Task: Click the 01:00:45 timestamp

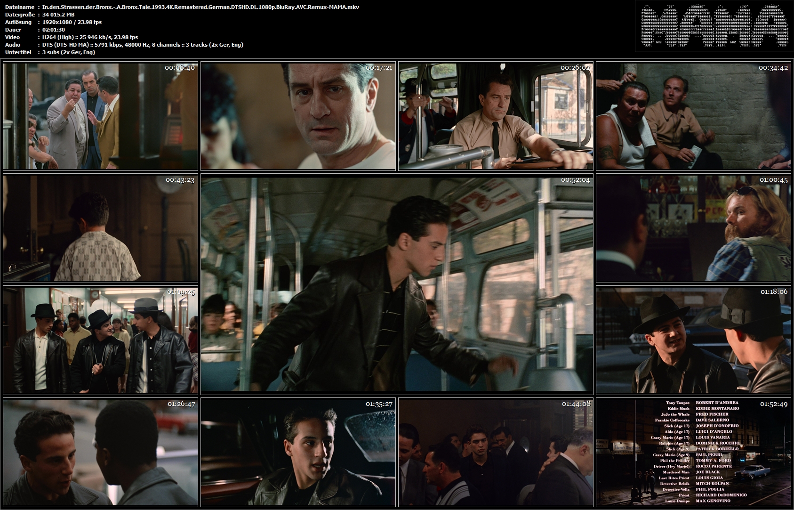Action: point(774,180)
